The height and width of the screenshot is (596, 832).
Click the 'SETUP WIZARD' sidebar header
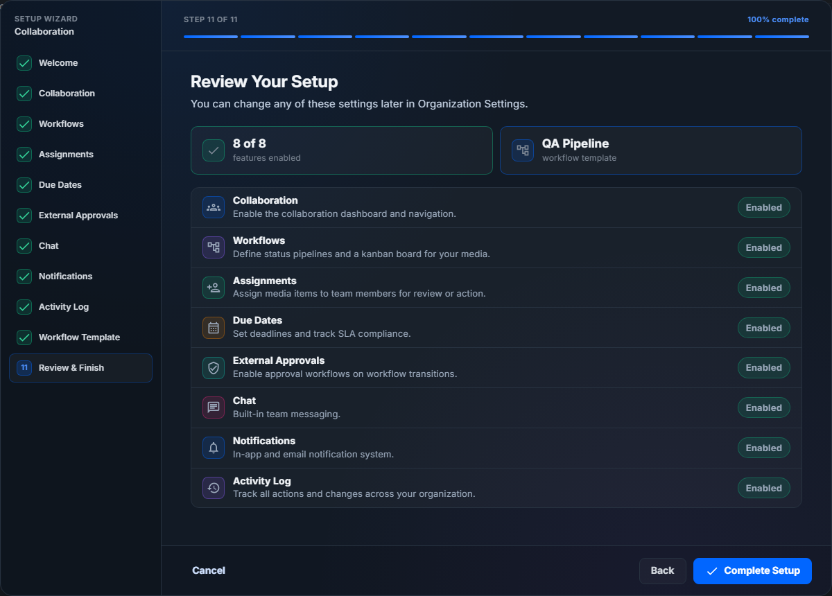[46, 19]
